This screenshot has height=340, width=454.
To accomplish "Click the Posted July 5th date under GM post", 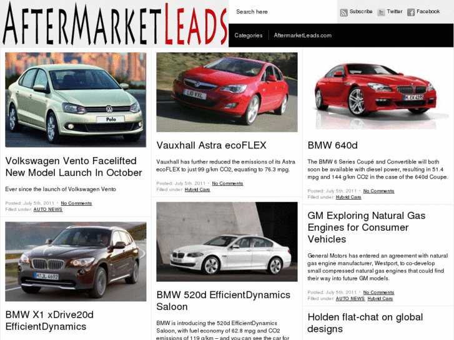I will (x=332, y=292).
